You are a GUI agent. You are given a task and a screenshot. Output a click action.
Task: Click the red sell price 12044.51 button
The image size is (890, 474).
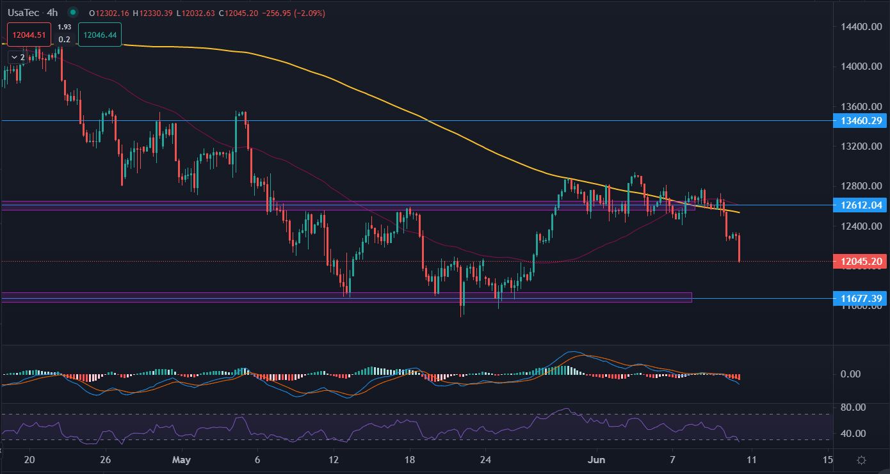click(x=29, y=35)
